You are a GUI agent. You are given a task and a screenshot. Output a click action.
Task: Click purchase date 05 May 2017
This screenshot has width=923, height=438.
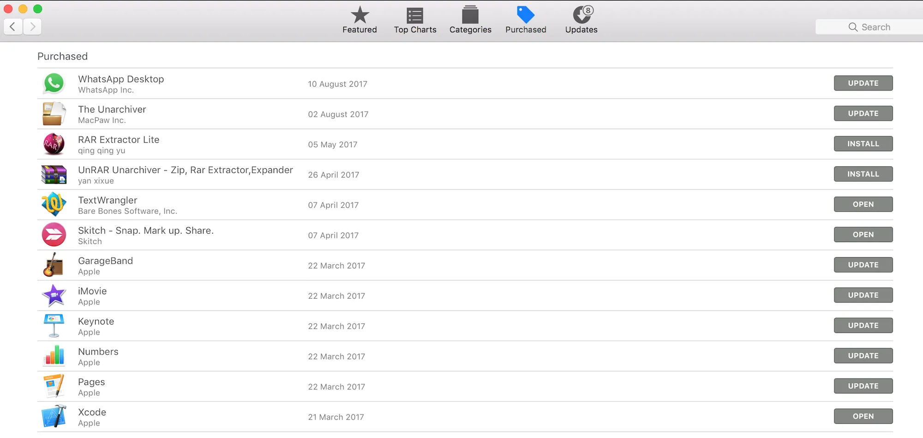coord(333,145)
